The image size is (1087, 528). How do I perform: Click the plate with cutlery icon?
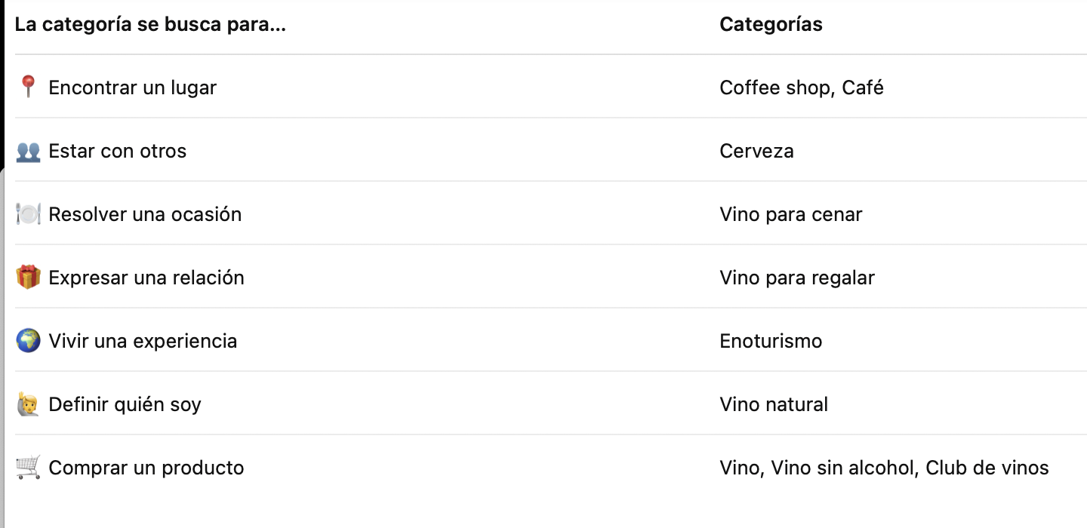pos(28,214)
